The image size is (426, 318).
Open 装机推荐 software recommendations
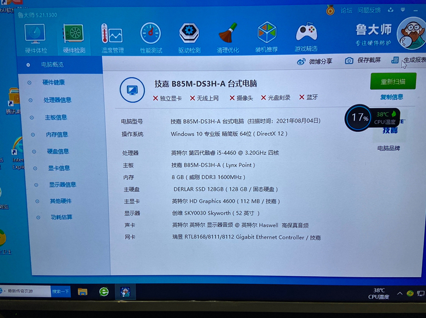[x=266, y=38]
